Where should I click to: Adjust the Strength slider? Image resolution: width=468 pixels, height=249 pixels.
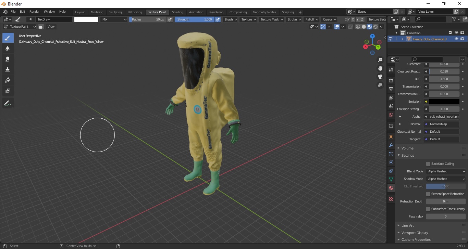click(x=195, y=19)
